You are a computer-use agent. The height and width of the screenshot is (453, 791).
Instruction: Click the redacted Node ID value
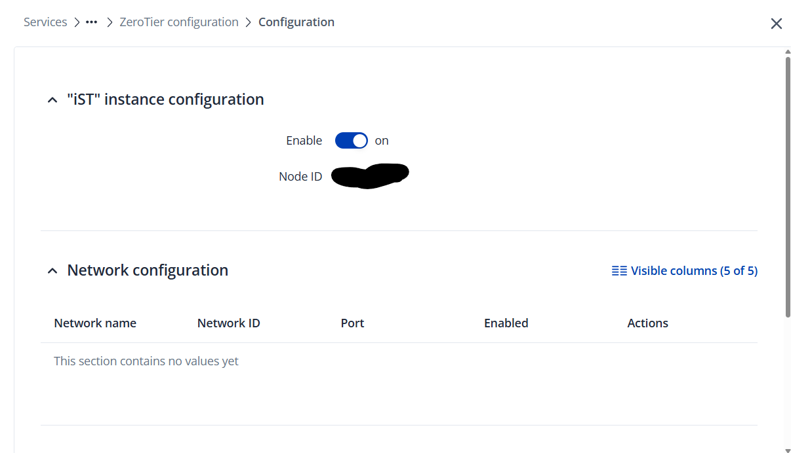point(370,175)
